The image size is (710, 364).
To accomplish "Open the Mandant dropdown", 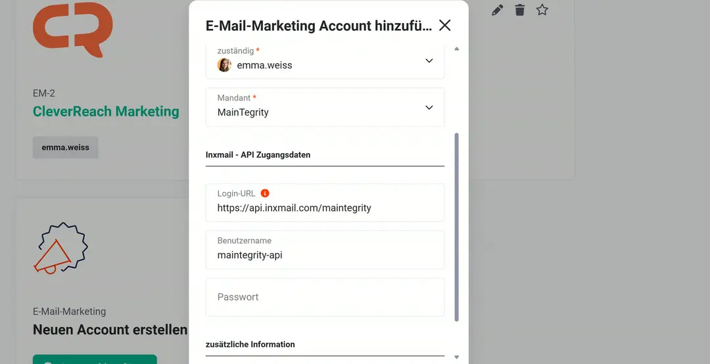I will [x=325, y=107].
